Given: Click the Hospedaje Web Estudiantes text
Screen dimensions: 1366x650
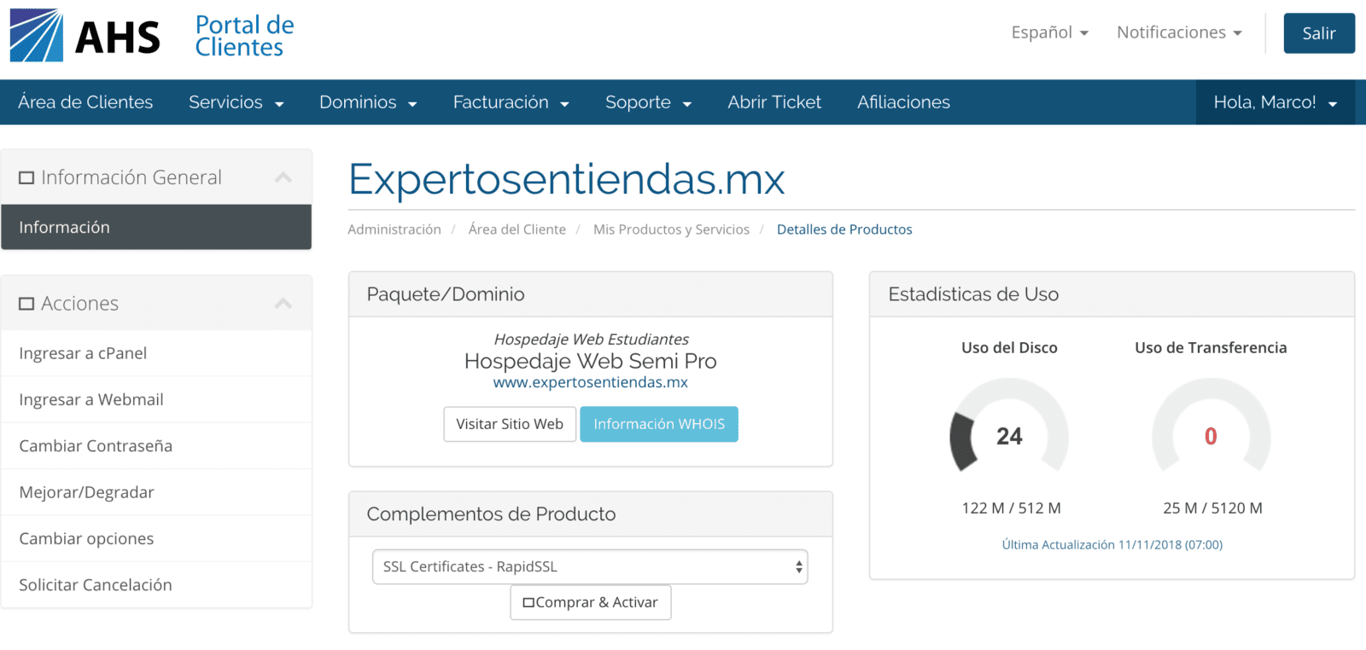Looking at the screenshot, I should pos(591,339).
